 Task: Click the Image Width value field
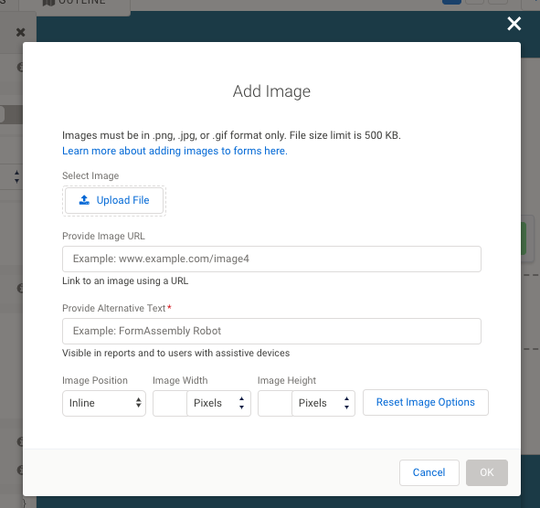tap(170, 403)
